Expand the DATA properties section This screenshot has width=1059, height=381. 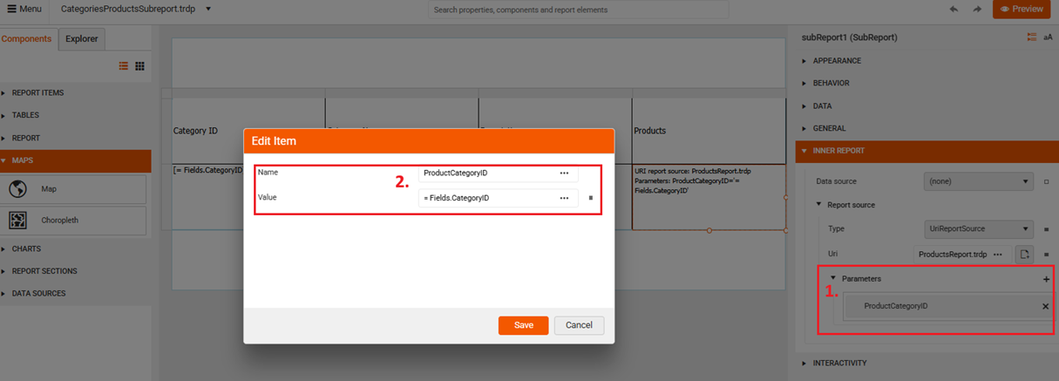pos(926,106)
